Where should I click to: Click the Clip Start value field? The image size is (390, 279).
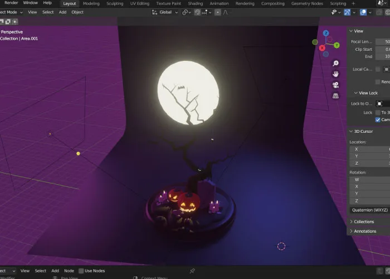pos(383,49)
